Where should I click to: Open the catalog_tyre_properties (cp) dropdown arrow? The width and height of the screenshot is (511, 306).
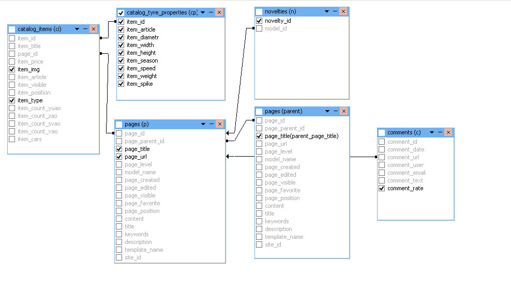pyautogui.click(x=203, y=12)
